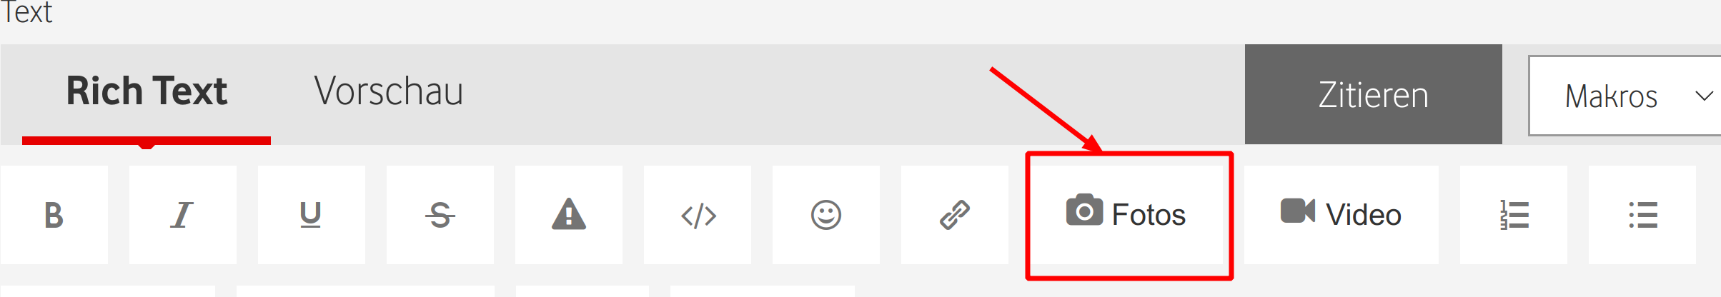Click the Text label above the editor
Viewport: 1721px width, 297px height.
pyautogui.click(x=26, y=12)
